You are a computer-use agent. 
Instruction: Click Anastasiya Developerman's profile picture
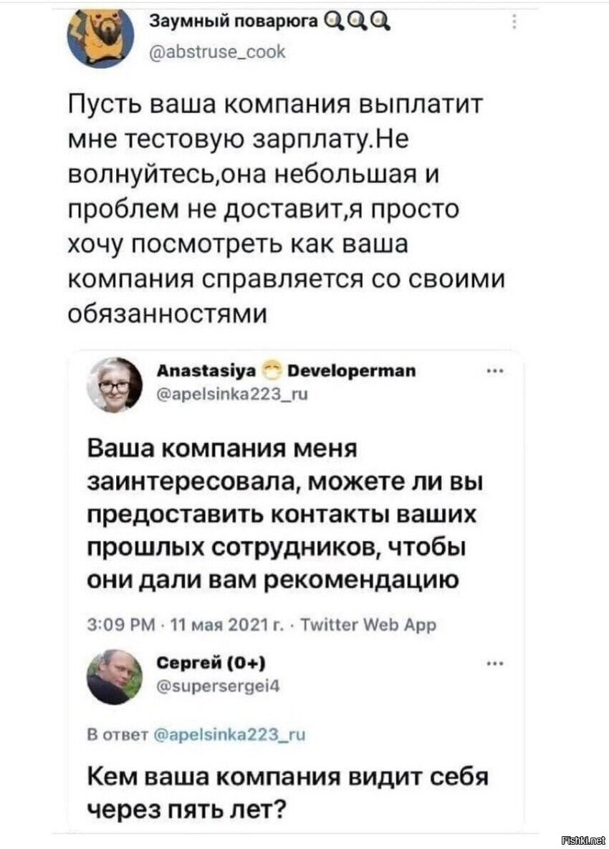tap(115, 384)
